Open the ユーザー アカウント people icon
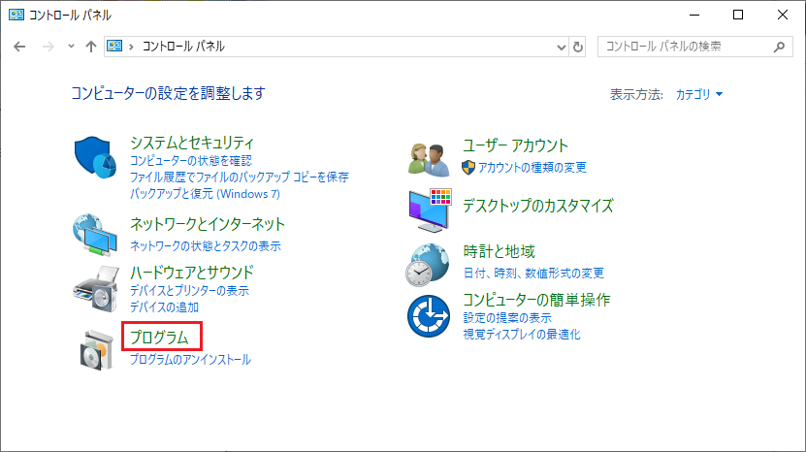The width and height of the screenshot is (806, 452). click(429, 160)
